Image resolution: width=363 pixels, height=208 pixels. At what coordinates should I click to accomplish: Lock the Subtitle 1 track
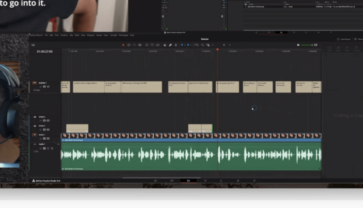point(40,87)
